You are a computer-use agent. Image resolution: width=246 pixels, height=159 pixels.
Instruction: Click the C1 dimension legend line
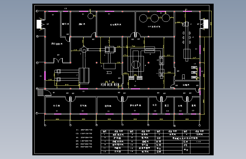[x=84, y=130]
